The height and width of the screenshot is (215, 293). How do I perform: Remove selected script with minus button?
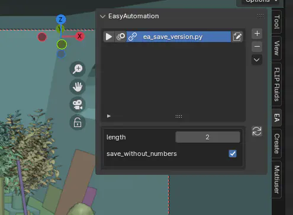257,47
